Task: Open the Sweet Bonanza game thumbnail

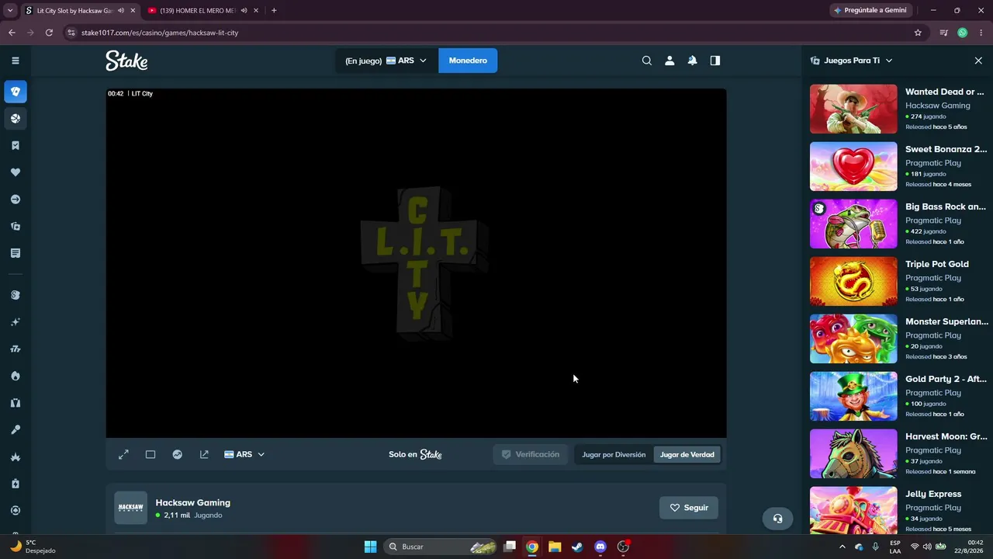Action: tap(853, 167)
